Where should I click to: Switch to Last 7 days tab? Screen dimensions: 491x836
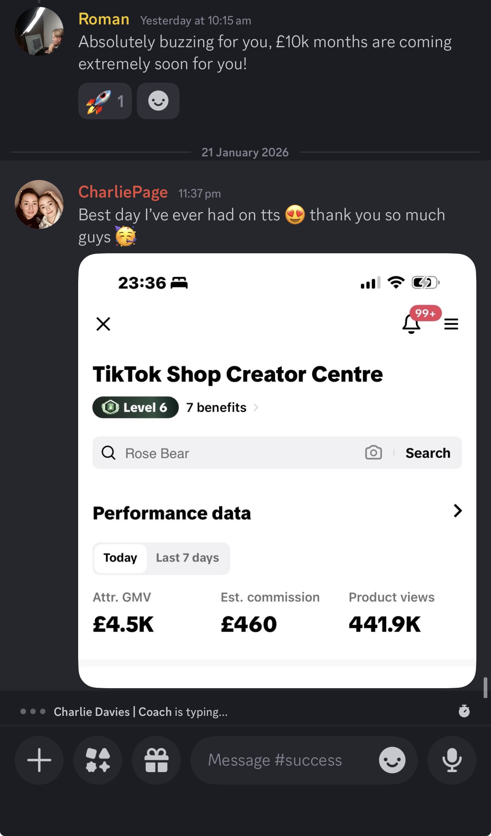coord(187,558)
